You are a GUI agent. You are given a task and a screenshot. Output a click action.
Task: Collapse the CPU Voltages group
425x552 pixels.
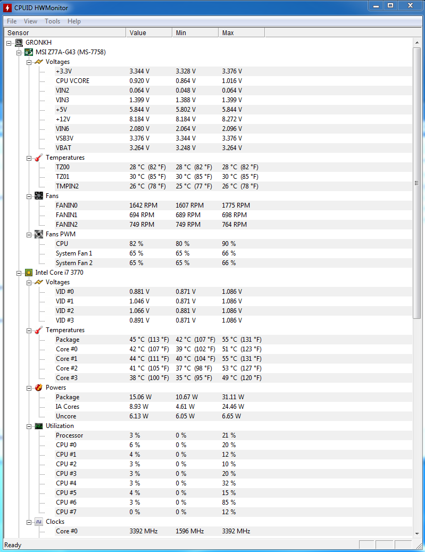pyautogui.click(x=29, y=283)
